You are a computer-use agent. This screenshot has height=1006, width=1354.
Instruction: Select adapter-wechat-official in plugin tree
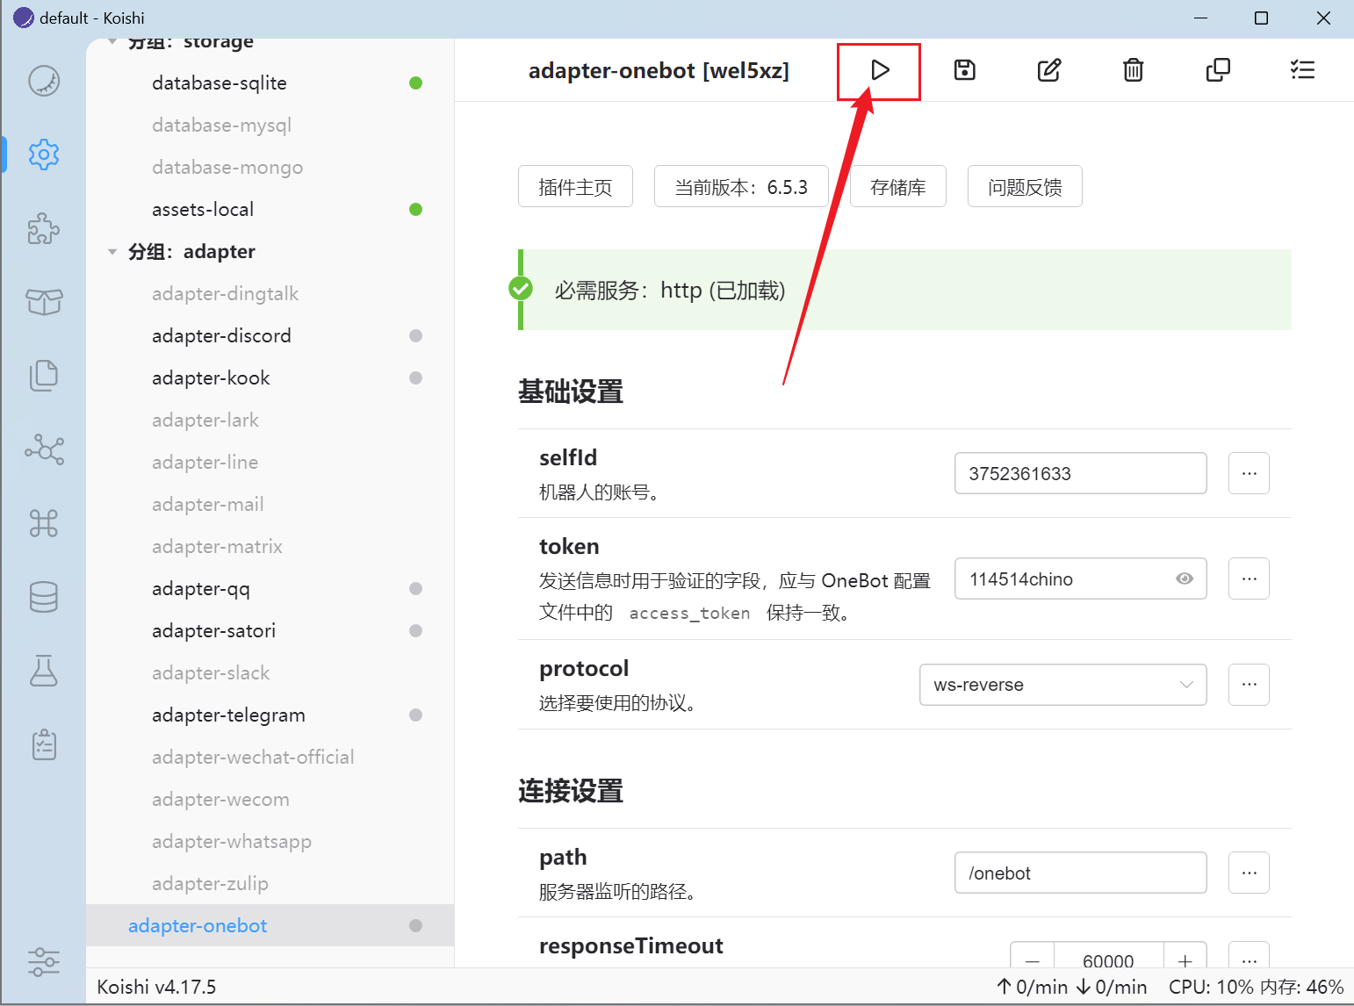coord(270,758)
